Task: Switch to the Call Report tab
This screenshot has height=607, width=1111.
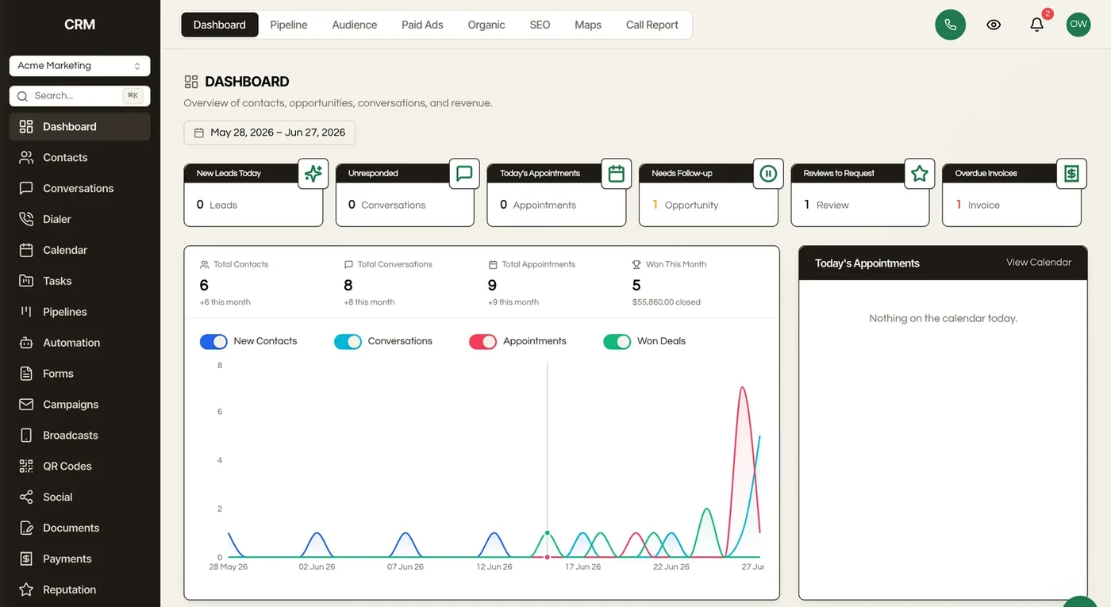Action: [x=652, y=25]
